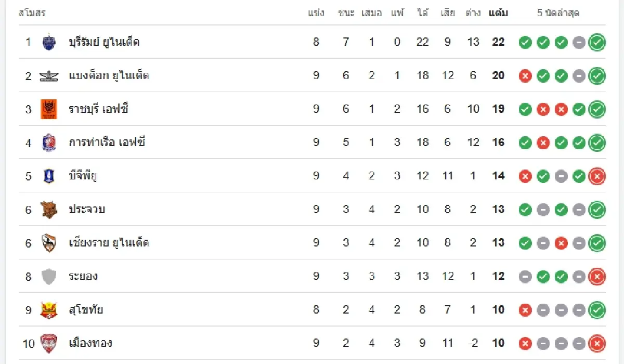Click Buriram's latest match win indicator
This screenshot has width=624, height=364.
[x=597, y=43]
